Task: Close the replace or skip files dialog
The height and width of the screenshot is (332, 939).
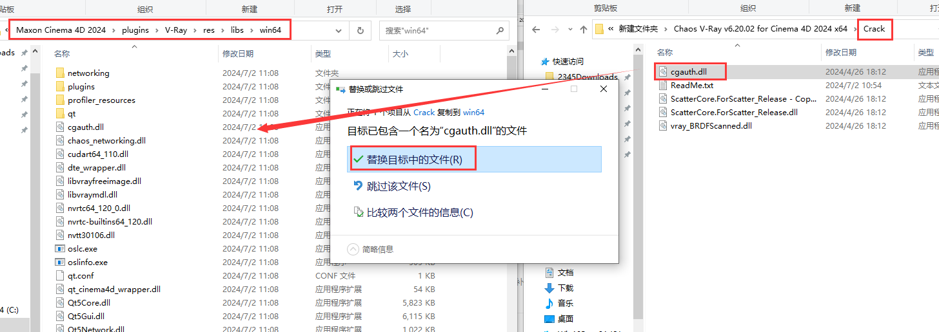Action: coord(603,89)
